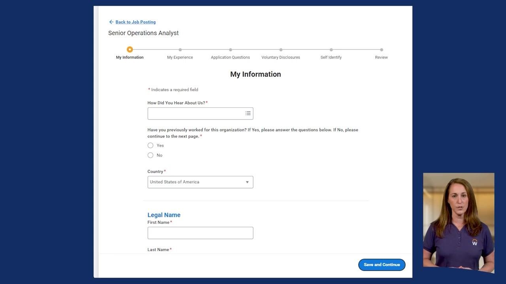Click the back arrow icon beside Back to Job Posting
Image resolution: width=506 pixels, height=284 pixels.
[x=111, y=22]
